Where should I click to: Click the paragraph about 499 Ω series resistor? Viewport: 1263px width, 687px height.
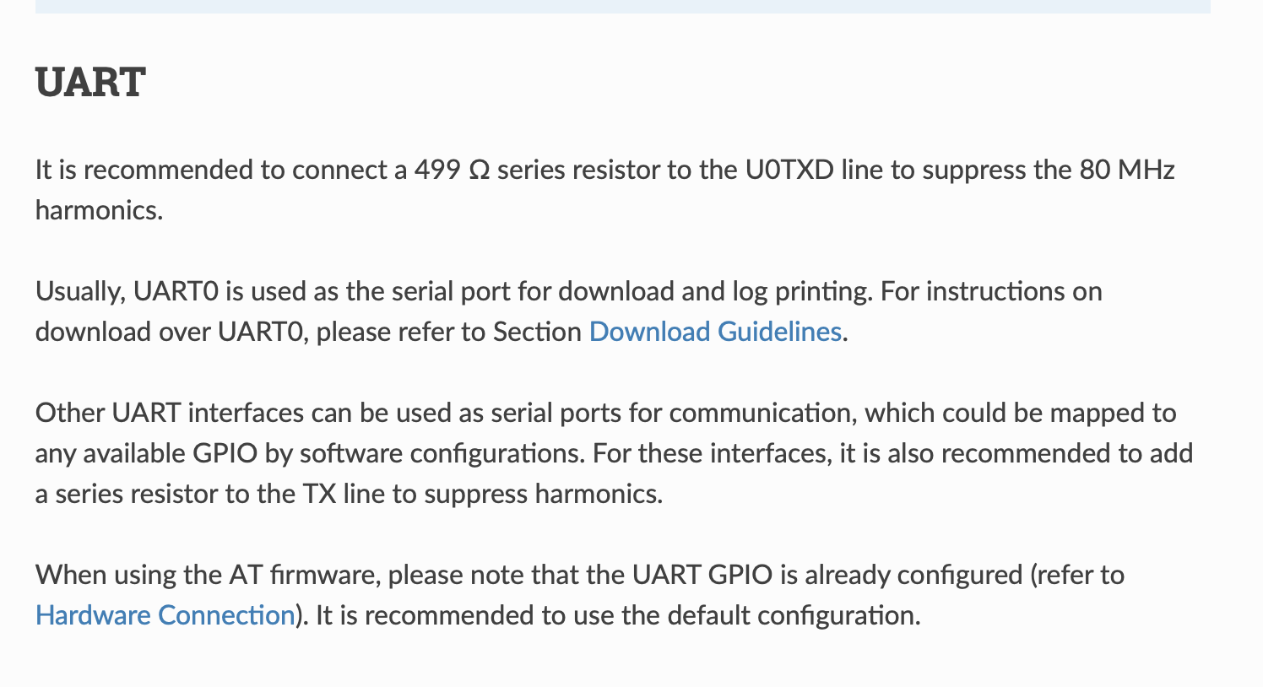click(x=604, y=190)
